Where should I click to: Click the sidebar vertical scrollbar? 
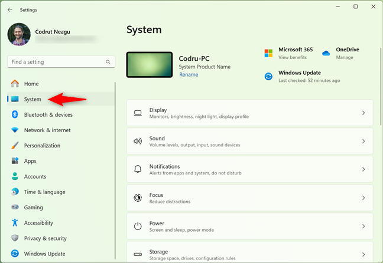(x=115, y=170)
